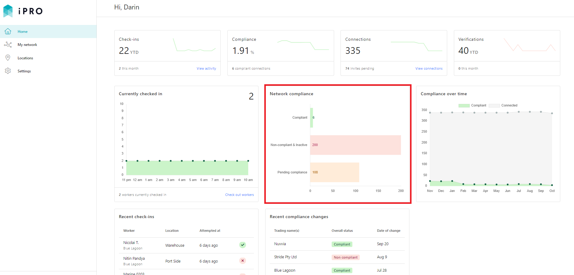This screenshot has height=275, width=574.
Task: Click Non compliant badge for Stride Pty Ltd
Action: [346, 257]
